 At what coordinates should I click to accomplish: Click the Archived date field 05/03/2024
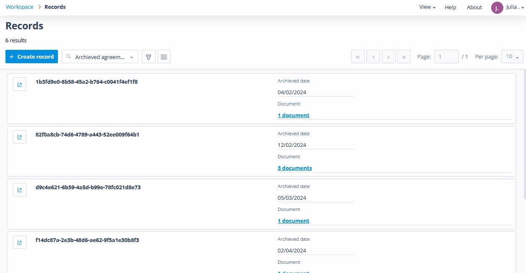(316, 198)
